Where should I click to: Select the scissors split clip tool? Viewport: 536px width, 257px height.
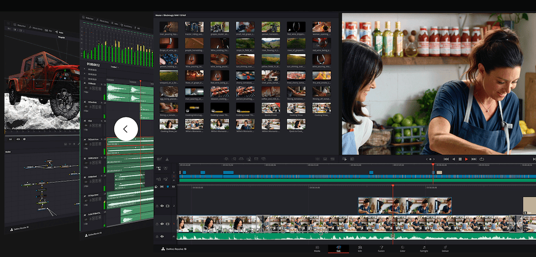(167, 159)
